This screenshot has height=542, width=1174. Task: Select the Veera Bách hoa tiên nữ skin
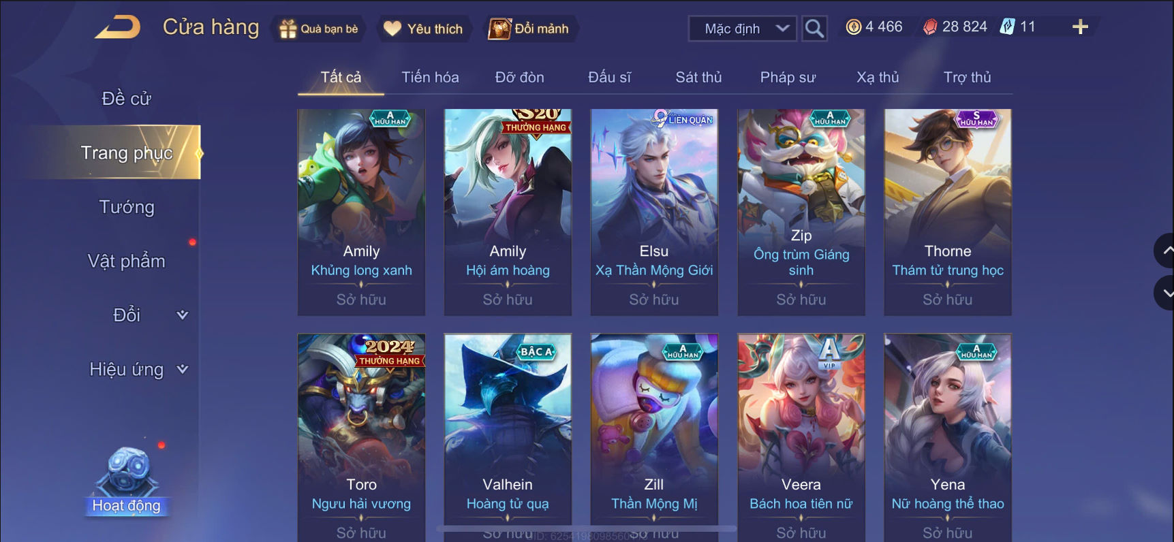pyautogui.click(x=801, y=437)
